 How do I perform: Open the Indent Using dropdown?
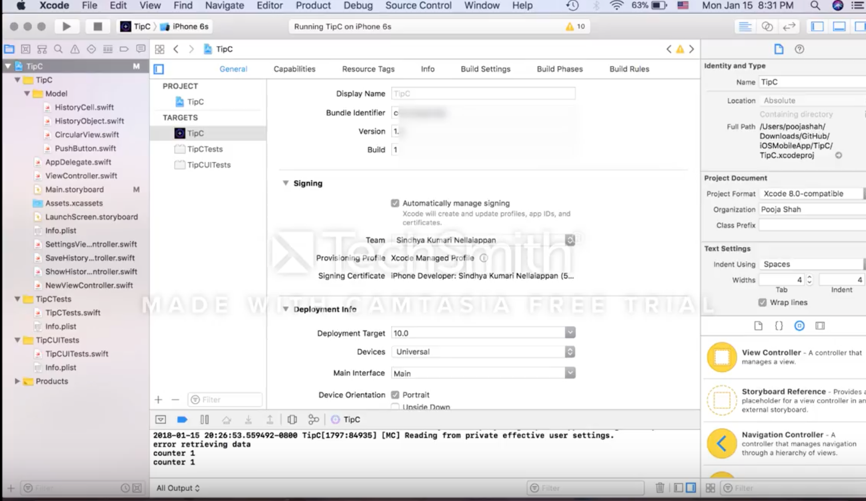tap(812, 264)
